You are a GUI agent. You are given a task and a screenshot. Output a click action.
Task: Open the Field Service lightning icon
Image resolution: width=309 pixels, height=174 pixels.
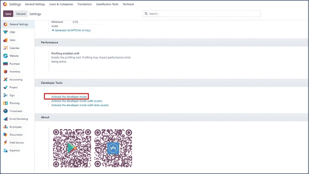tap(5, 143)
